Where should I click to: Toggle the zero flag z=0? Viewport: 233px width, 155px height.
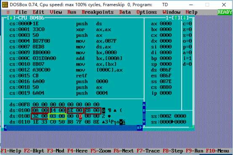[x=187, y=29]
